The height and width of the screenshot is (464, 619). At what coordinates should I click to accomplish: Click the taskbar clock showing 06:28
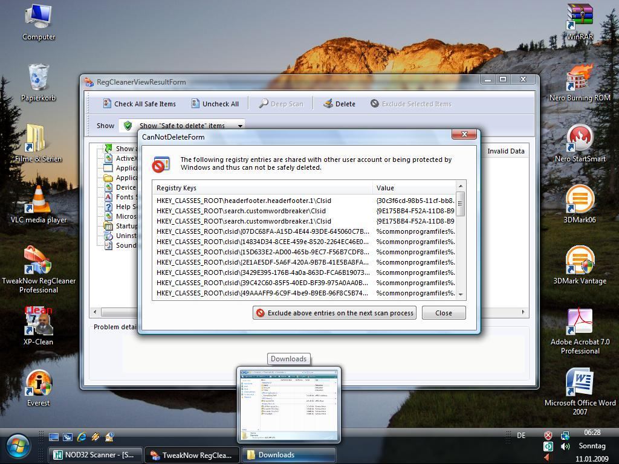(592, 433)
